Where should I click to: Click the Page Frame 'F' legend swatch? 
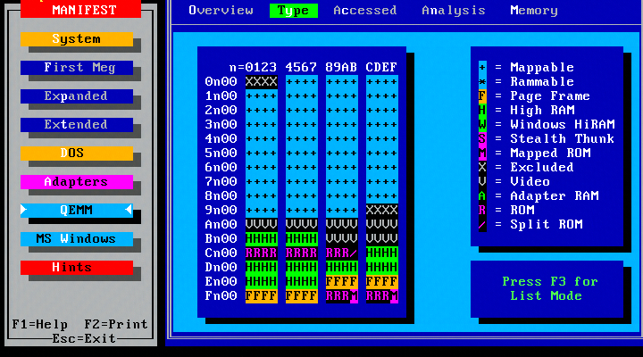click(482, 95)
